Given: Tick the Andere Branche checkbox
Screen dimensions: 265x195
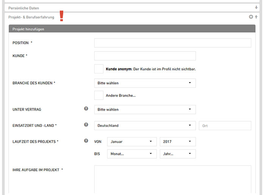Looking at the screenshot, I should point(99,95).
